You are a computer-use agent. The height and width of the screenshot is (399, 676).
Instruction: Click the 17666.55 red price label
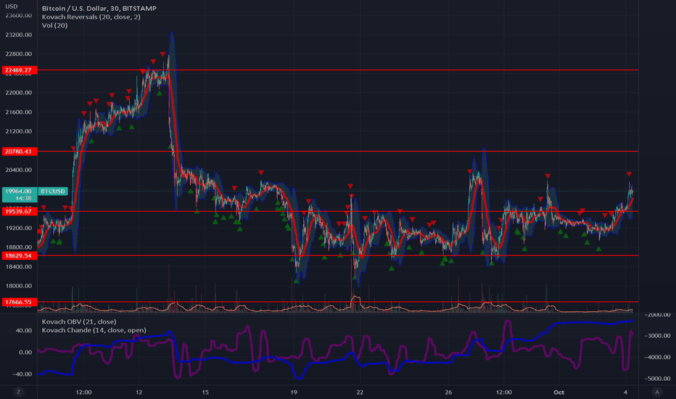tap(19, 302)
